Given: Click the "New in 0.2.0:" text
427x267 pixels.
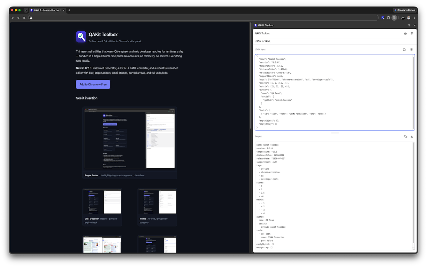Looking at the screenshot, I should coord(84,68).
